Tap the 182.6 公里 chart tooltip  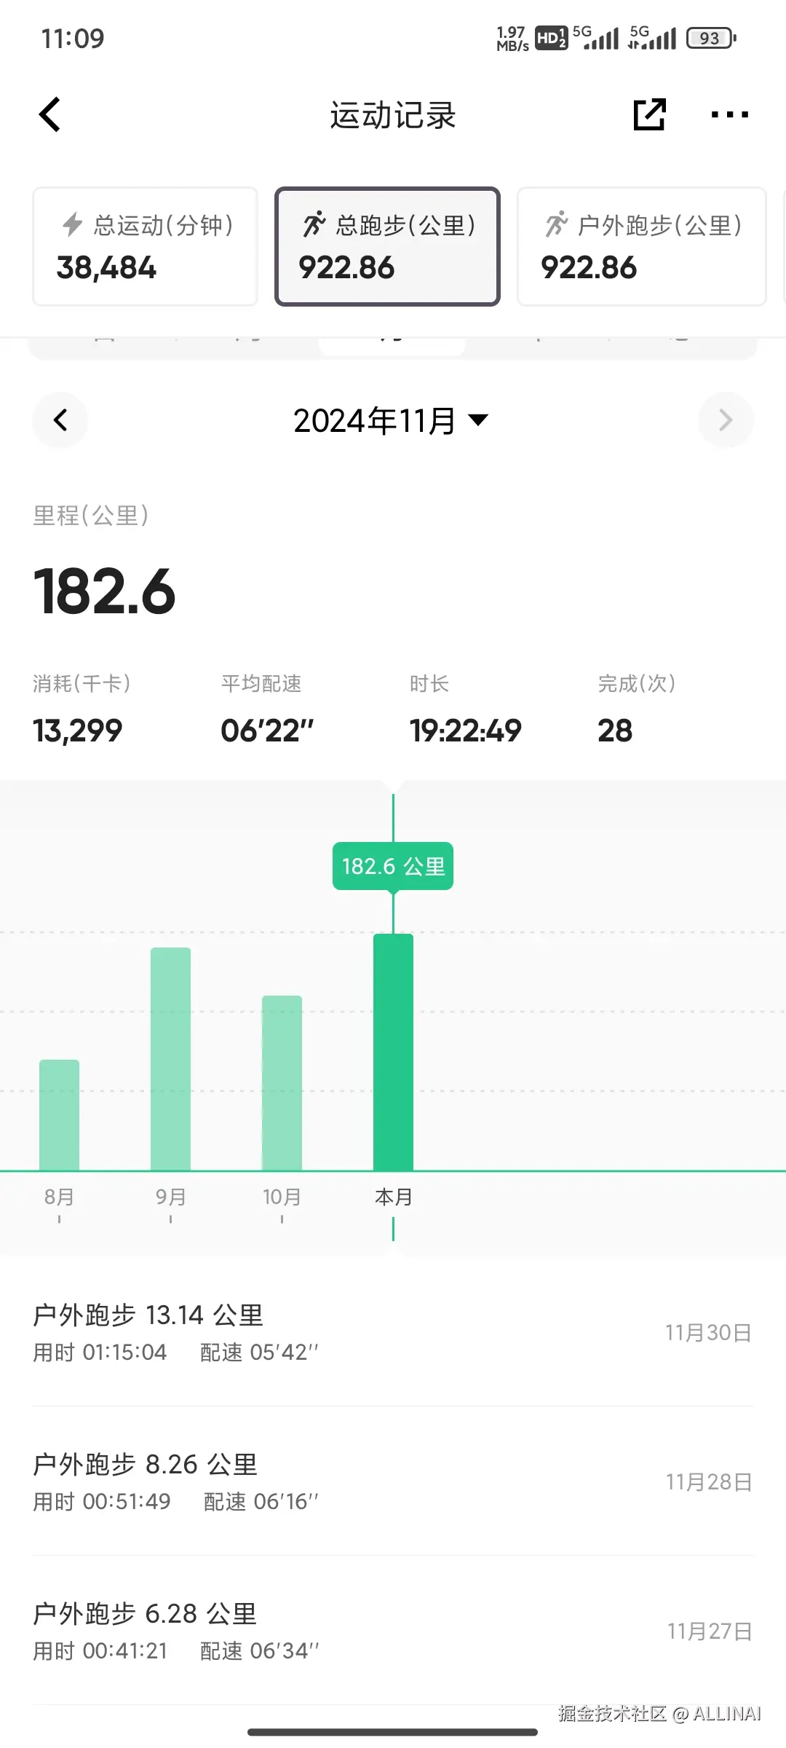coord(393,866)
